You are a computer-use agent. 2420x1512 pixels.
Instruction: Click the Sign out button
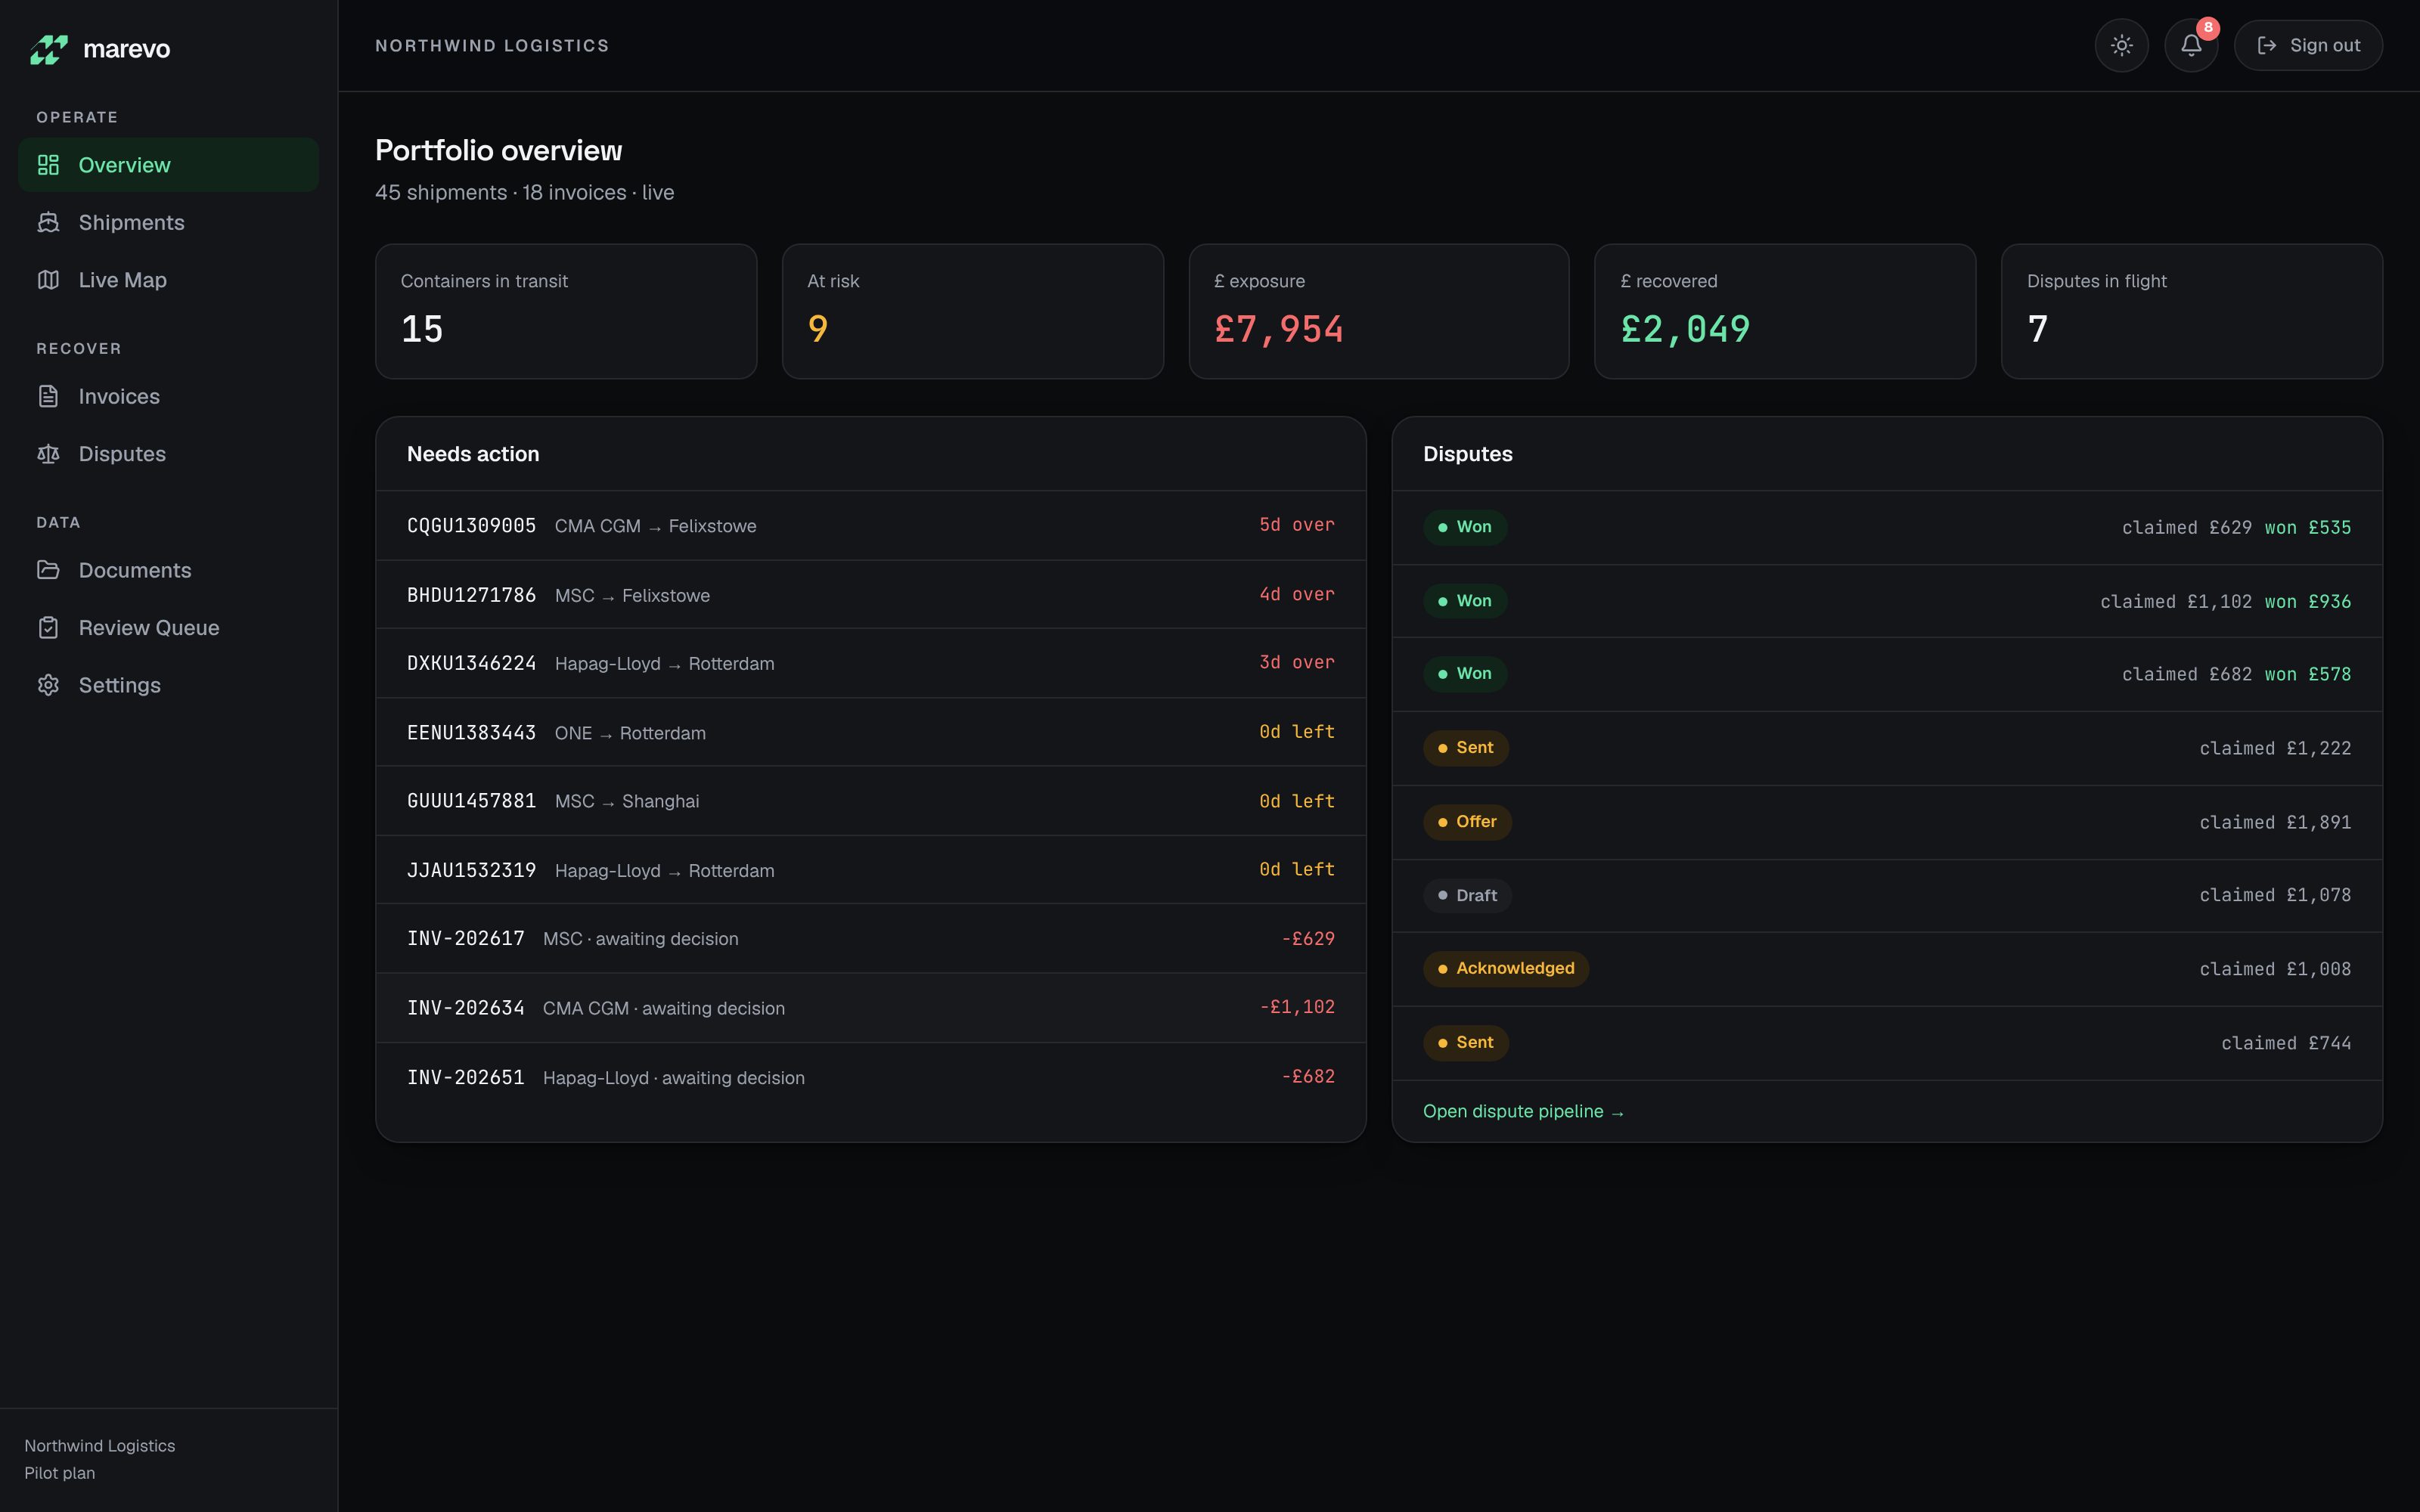(x=2308, y=45)
